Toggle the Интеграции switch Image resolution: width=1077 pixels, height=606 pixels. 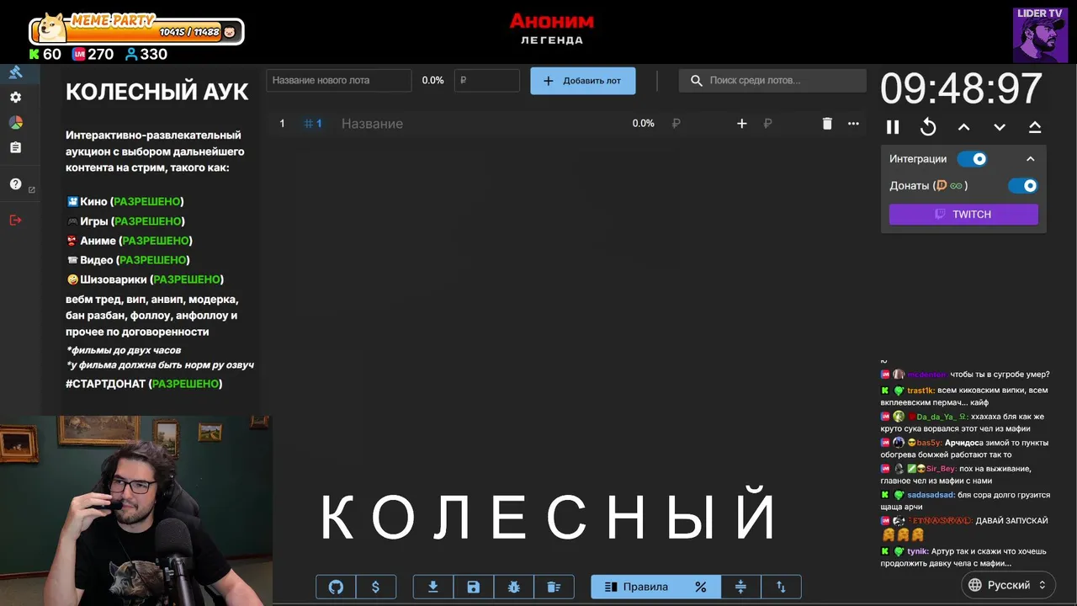tap(972, 159)
